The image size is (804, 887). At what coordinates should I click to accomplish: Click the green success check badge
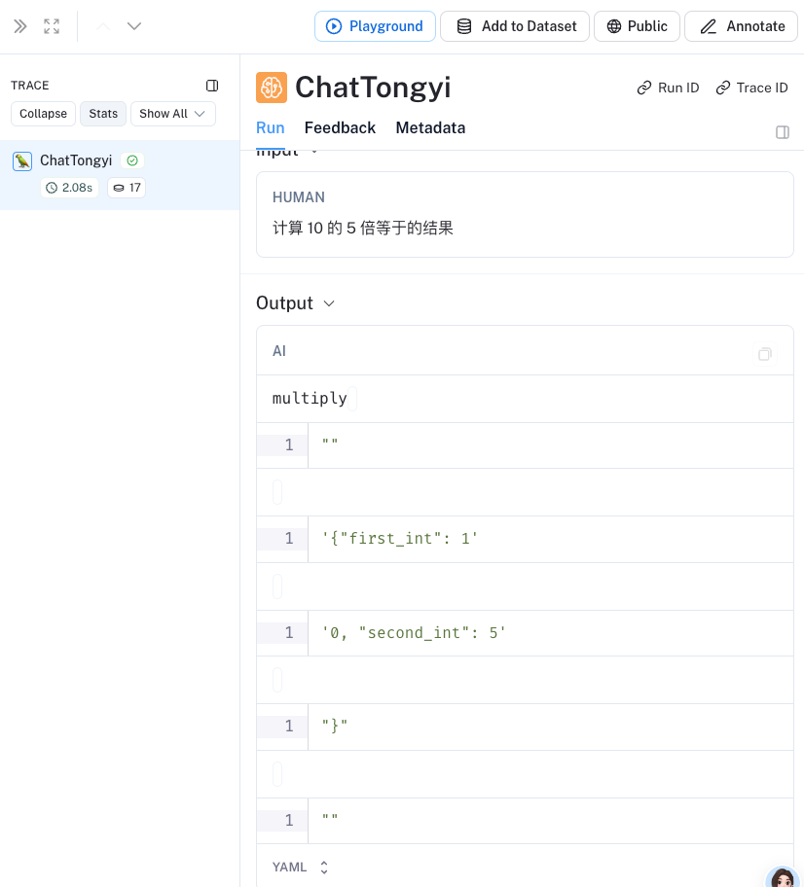click(x=132, y=160)
